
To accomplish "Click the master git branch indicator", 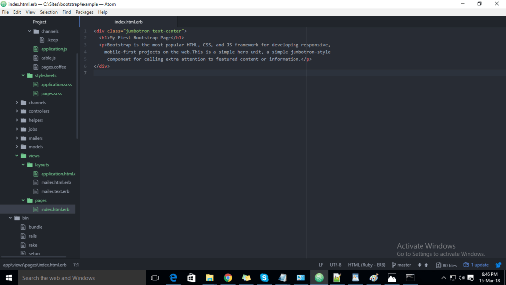I will 401,265.
